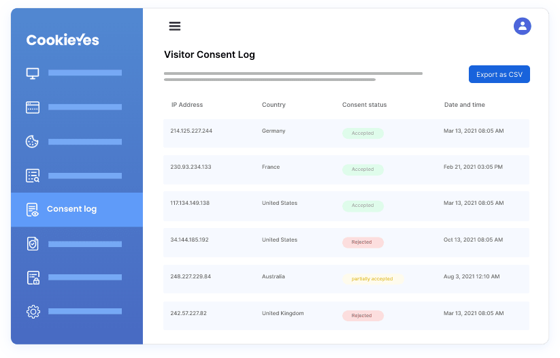560x358 pixels.
Task: Click the Visitor Consent Log heading
Action: (210, 54)
